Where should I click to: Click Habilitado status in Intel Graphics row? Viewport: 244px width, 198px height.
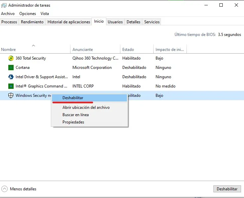tap(131, 86)
